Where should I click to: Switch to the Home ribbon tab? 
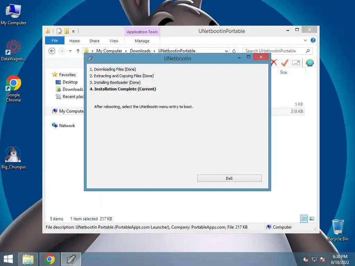tap(74, 41)
